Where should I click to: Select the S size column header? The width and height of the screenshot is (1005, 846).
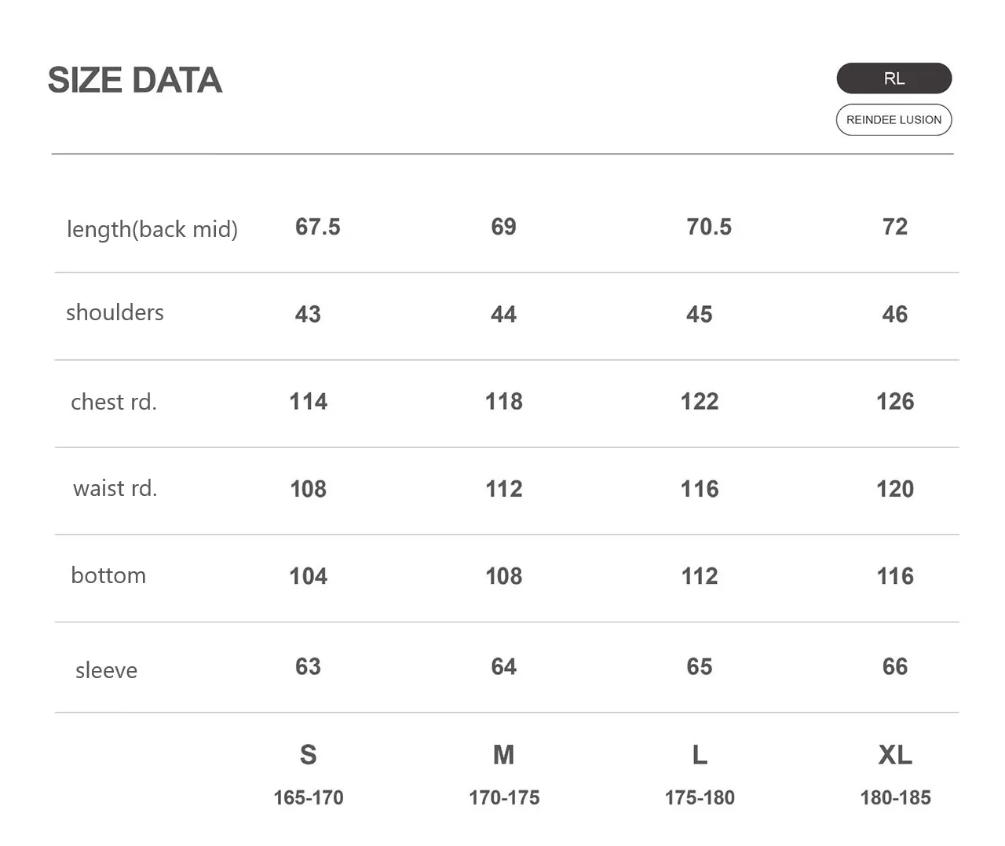pos(308,755)
